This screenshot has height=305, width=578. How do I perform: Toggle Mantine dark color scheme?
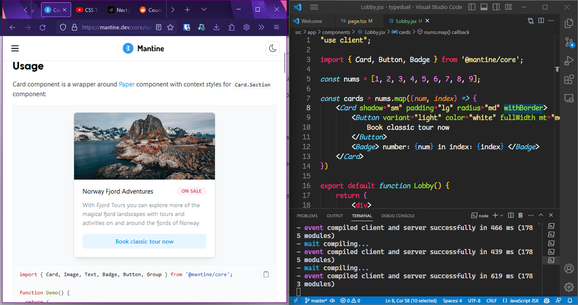coord(273,48)
